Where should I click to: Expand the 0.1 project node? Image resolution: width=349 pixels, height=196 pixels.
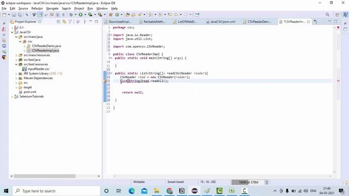12,28
